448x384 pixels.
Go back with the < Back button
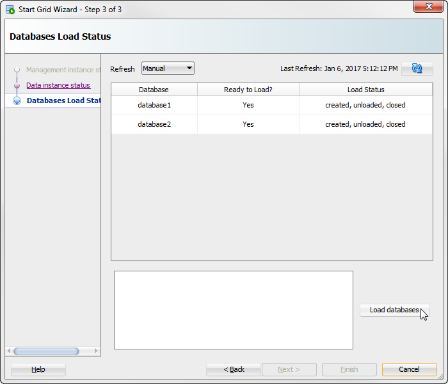click(234, 369)
